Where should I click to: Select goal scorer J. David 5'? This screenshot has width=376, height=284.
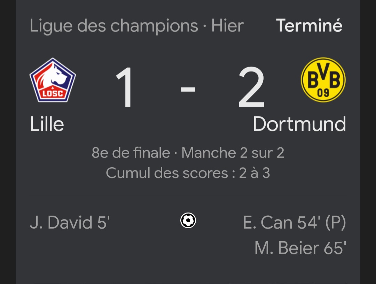coord(70,223)
